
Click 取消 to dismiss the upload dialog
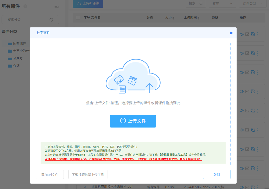click(216, 174)
